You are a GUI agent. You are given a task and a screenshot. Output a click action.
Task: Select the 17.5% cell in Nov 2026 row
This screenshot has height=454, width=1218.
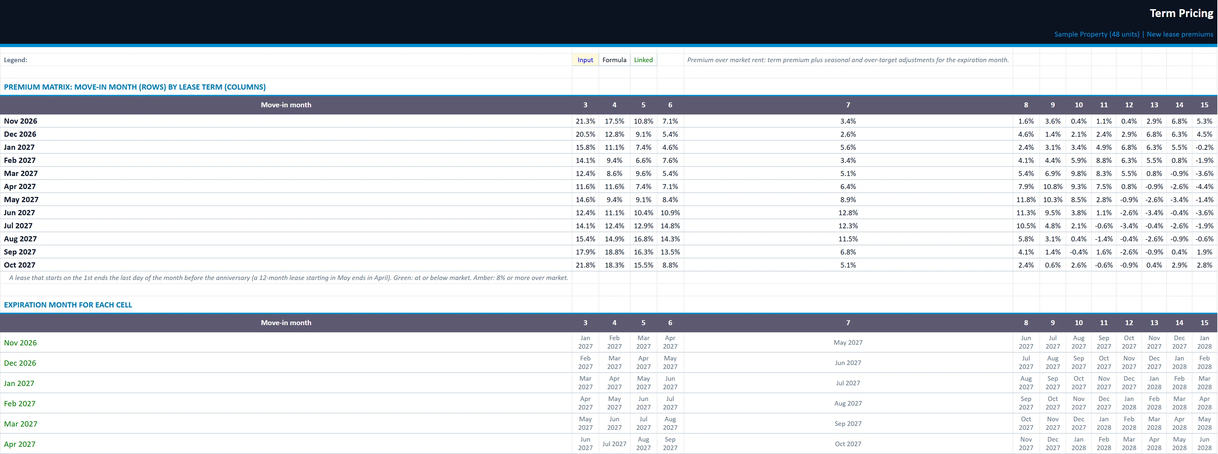coord(614,121)
